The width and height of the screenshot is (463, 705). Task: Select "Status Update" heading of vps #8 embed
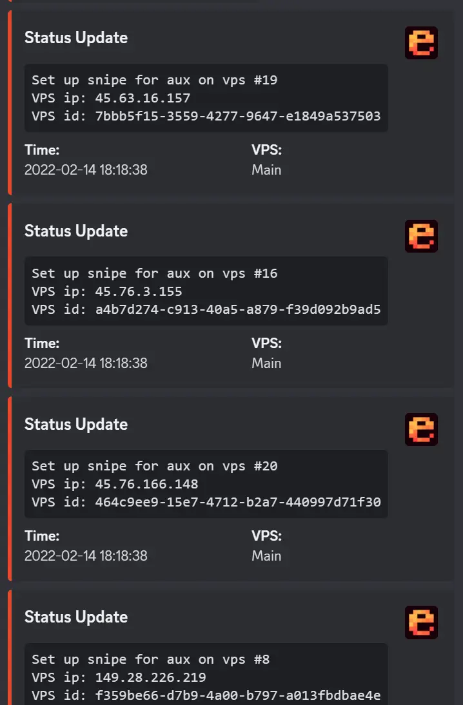(x=76, y=617)
